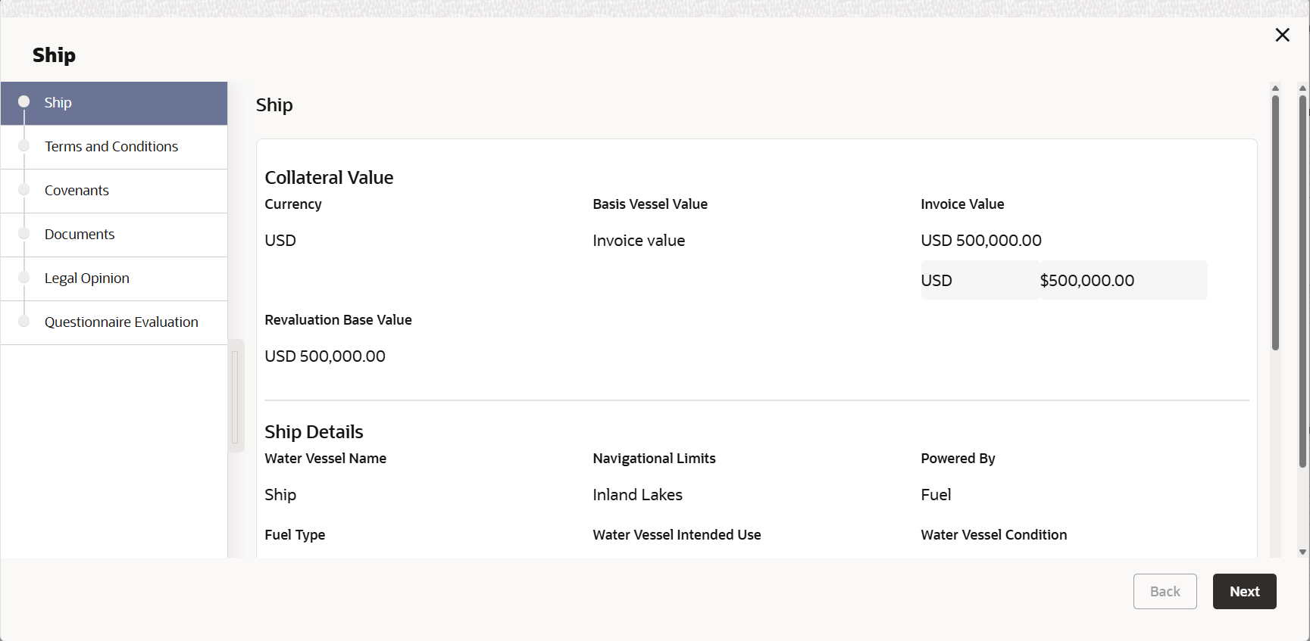Click the Questionnaire Evaluation step circle marker
The height and width of the screenshot is (641, 1310).
click(x=23, y=322)
